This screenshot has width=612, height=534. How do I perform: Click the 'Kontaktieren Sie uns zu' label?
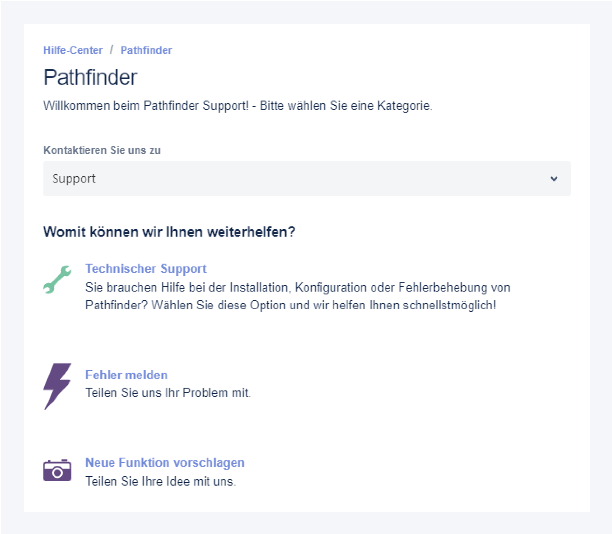[x=102, y=150]
